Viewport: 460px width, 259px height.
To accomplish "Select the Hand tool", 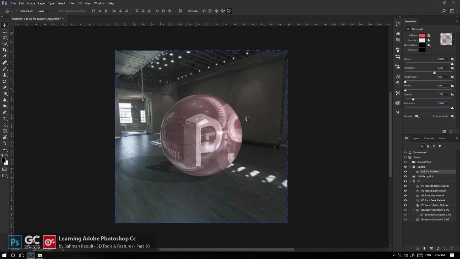I will (5, 137).
